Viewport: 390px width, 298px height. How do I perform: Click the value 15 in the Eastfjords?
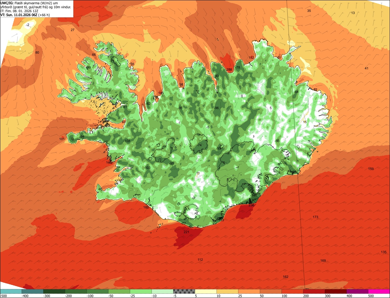pos(305,122)
